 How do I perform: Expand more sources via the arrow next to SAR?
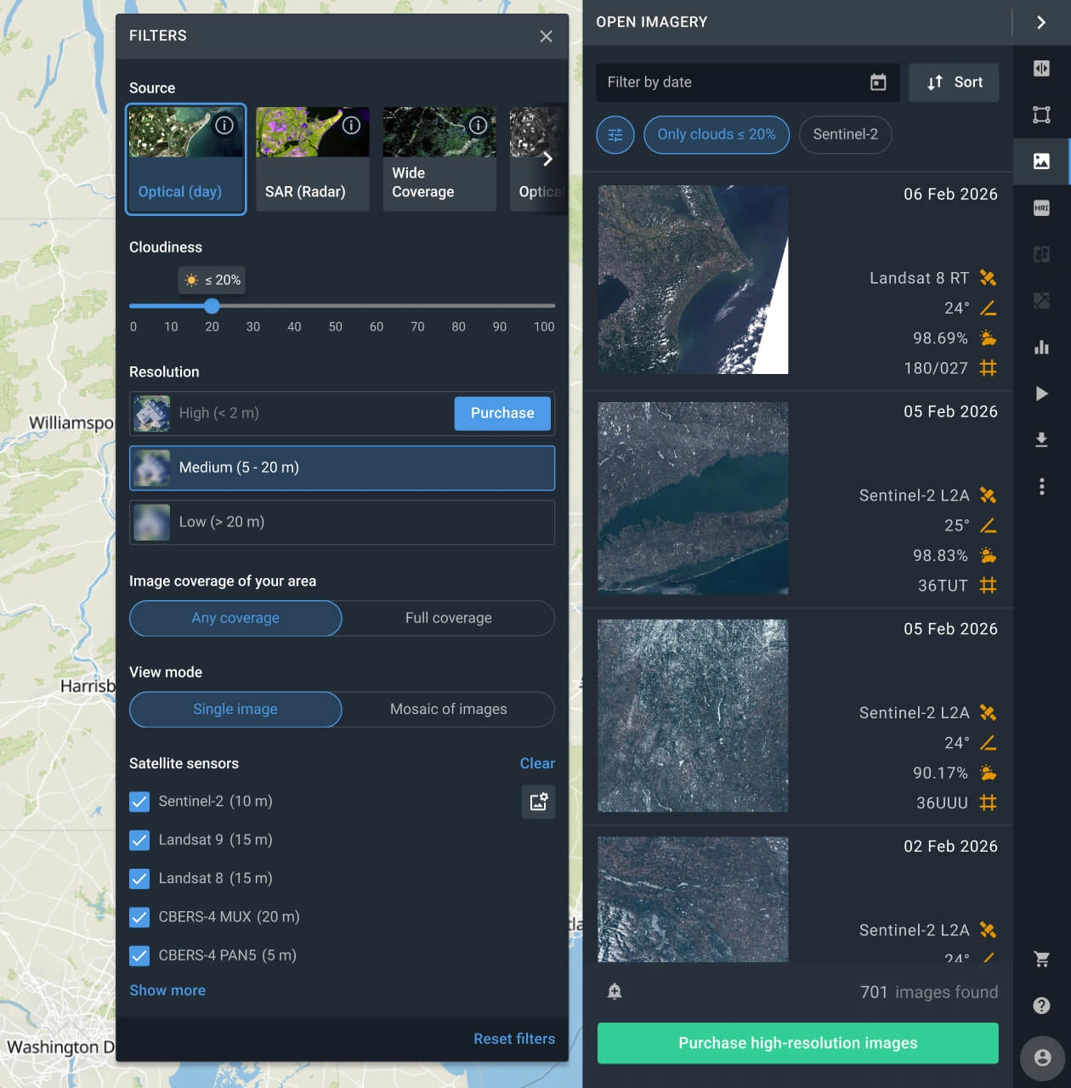click(549, 159)
